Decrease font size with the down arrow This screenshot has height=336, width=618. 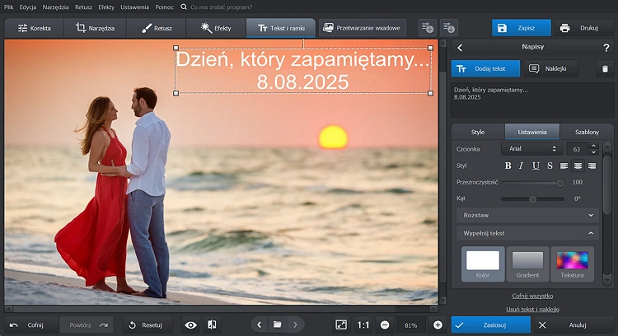tap(593, 152)
